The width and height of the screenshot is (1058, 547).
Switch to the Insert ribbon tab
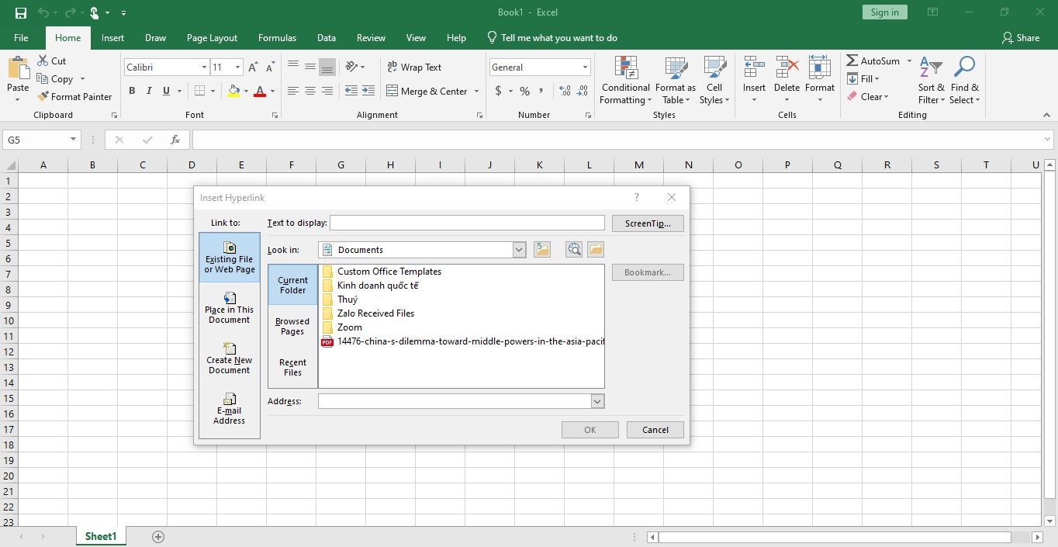point(112,38)
